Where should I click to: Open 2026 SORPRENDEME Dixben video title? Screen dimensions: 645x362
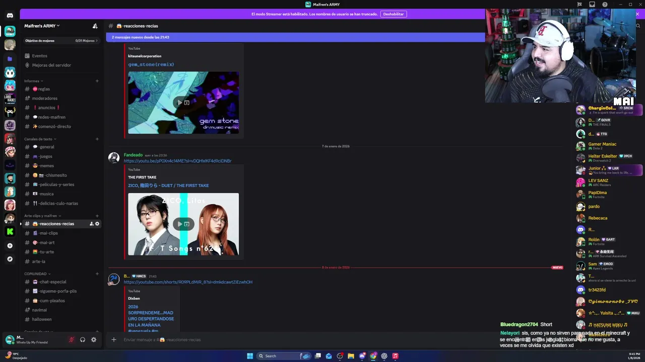151,319
